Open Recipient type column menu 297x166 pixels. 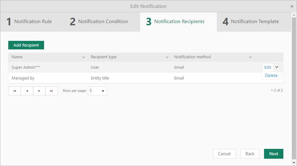[x=167, y=57]
